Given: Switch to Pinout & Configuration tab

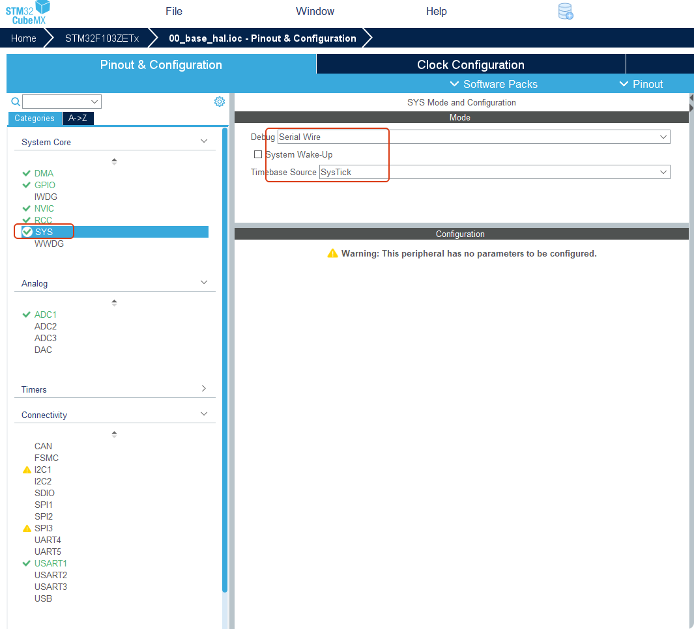Looking at the screenshot, I should (161, 64).
